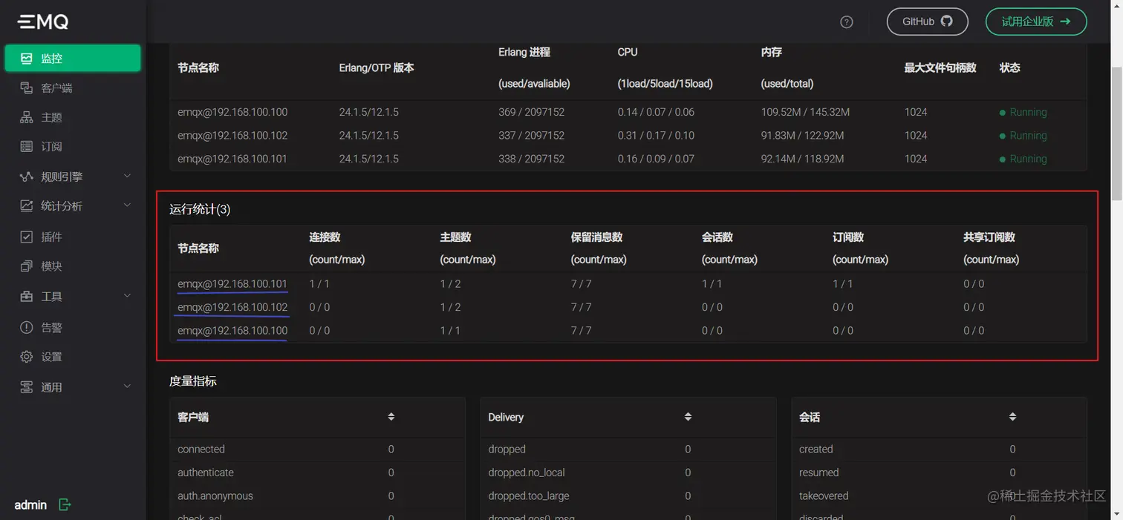Open the 插件 page
Screen dimensions: 1123x520
(x=73, y=237)
